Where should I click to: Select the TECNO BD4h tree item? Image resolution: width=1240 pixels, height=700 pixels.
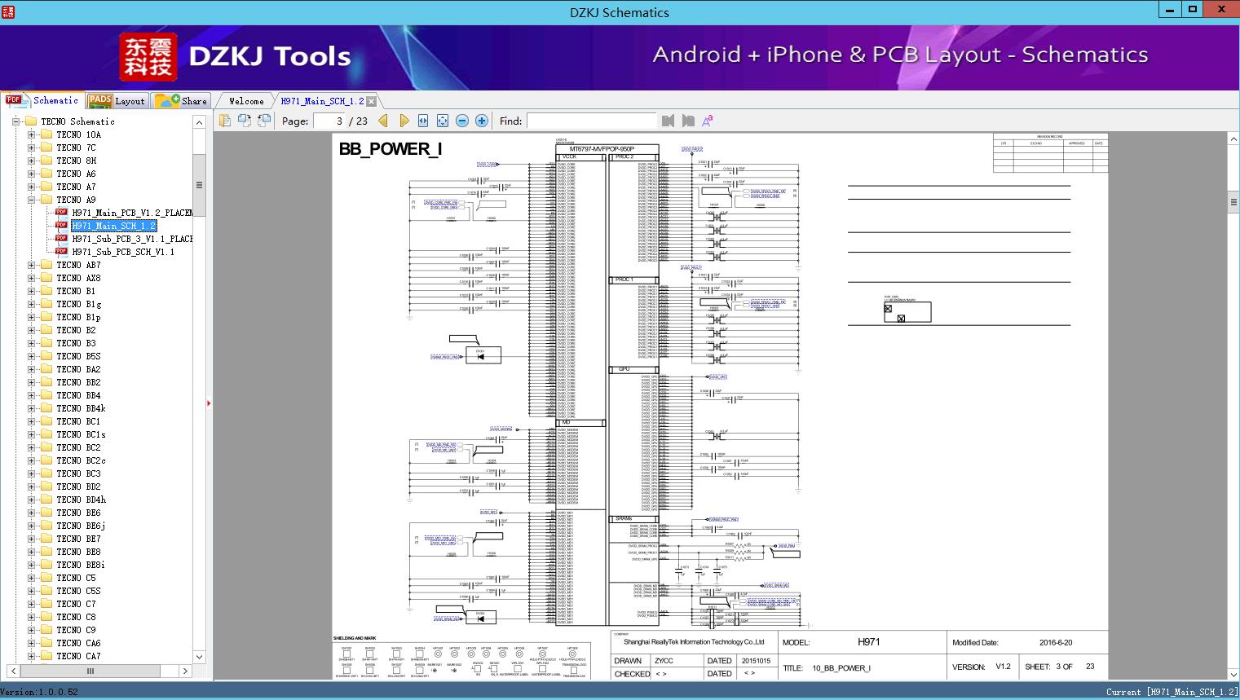(x=81, y=500)
